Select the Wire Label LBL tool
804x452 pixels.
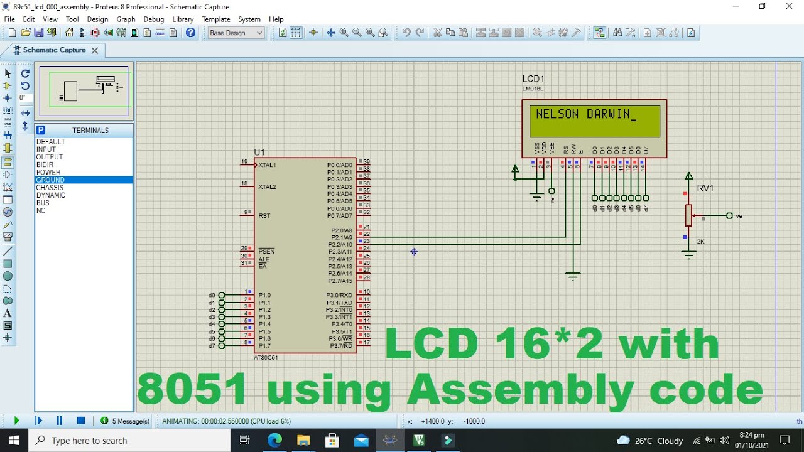[x=8, y=110]
